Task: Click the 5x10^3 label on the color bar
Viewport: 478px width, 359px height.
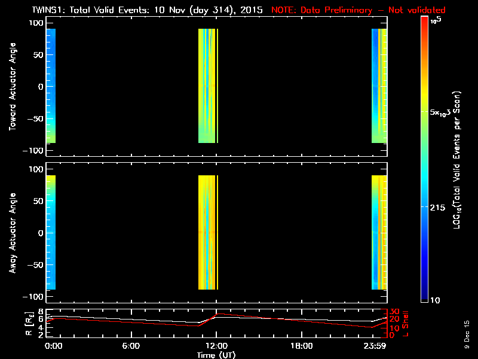Action: [x=442, y=112]
